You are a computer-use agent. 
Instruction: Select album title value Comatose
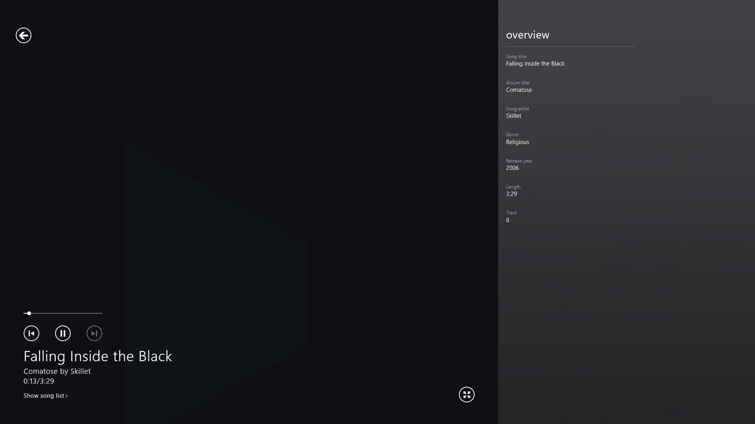pyautogui.click(x=519, y=90)
